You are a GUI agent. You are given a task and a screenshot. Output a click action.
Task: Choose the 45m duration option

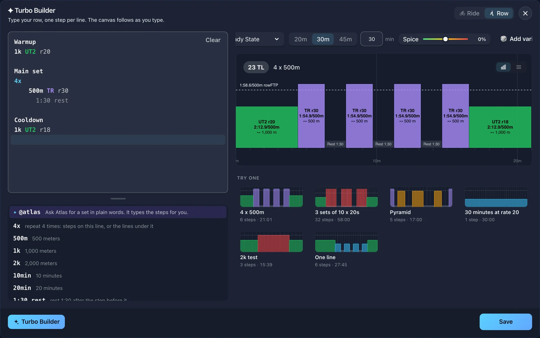[x=345, y=39]
